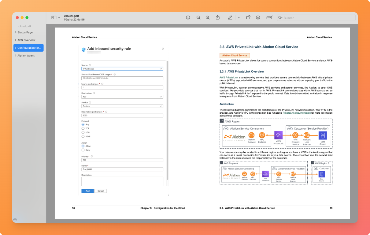Click the Alation Cloud Service badge
This screenshot has height=235, width=370.
235,55
